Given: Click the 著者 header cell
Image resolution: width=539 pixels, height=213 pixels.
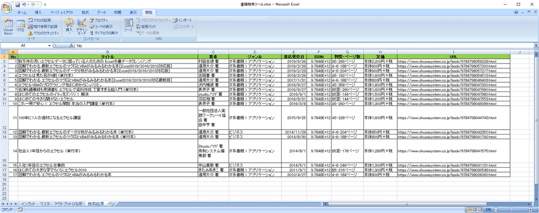Looking at the screenshot, I should click(x=213, y=56).
